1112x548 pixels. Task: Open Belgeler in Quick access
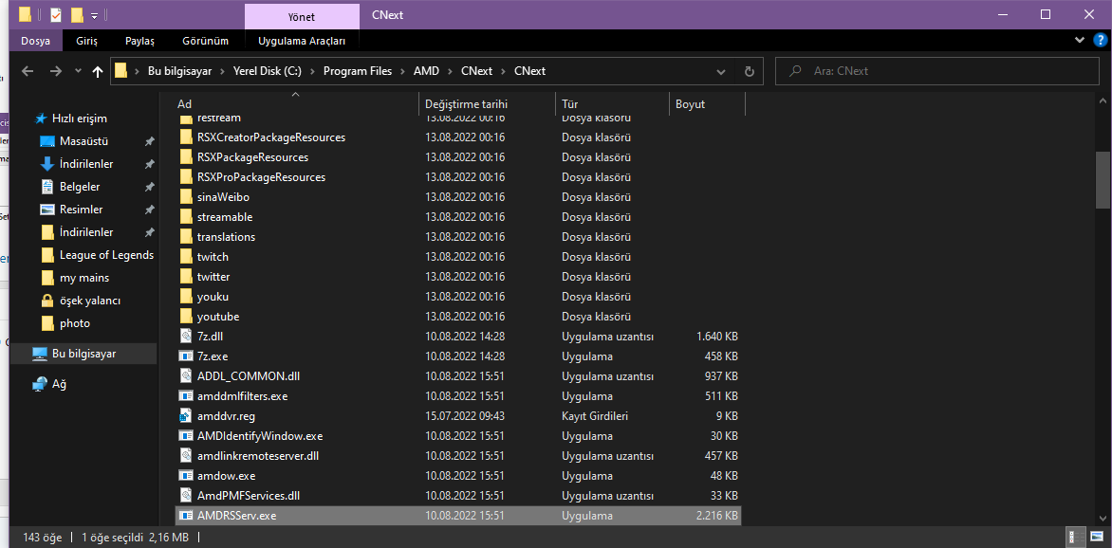[80, 187]
